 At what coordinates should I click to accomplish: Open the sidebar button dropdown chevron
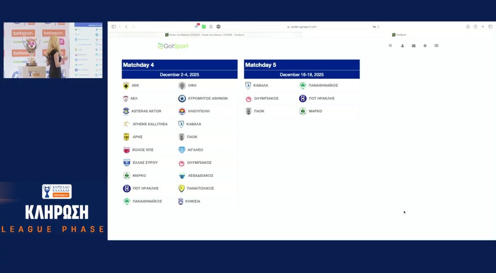(120, 27)
